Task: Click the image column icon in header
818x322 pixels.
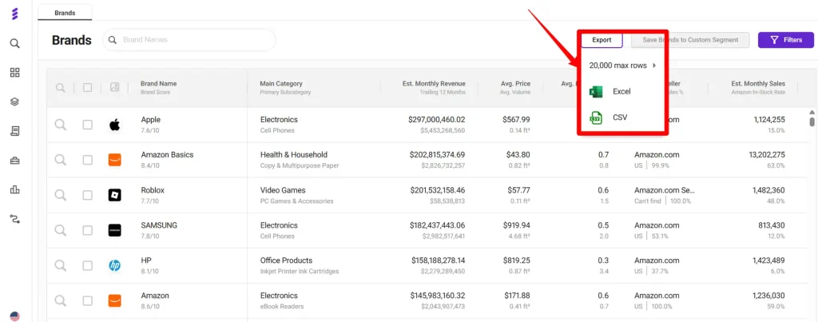Action: 115,88
